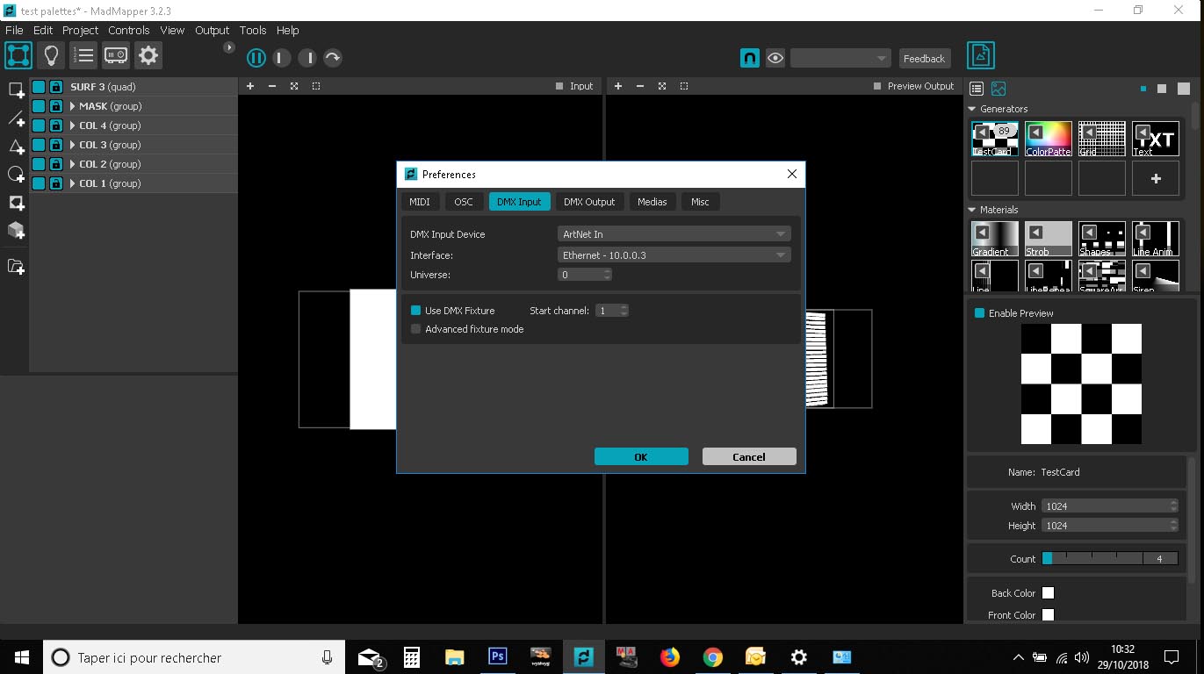Click the Add Quad tool
1204x674 pixels.
[16, 90]
